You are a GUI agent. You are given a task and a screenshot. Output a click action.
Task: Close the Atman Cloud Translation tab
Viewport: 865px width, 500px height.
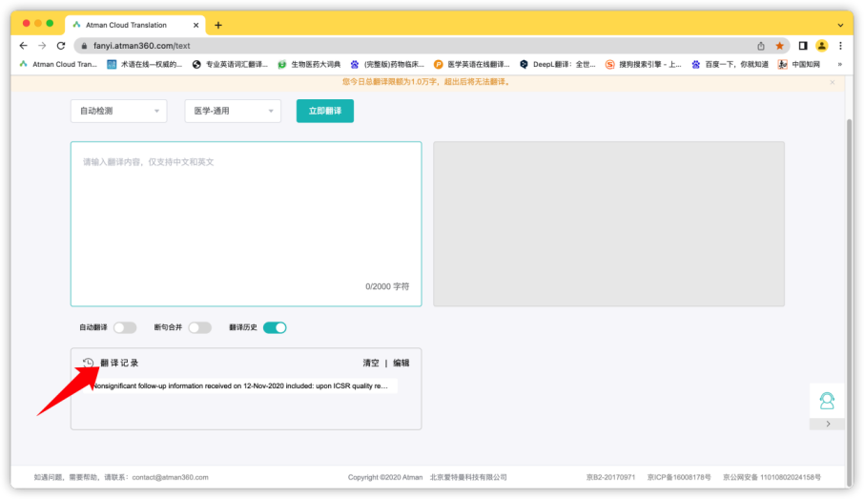196,25
